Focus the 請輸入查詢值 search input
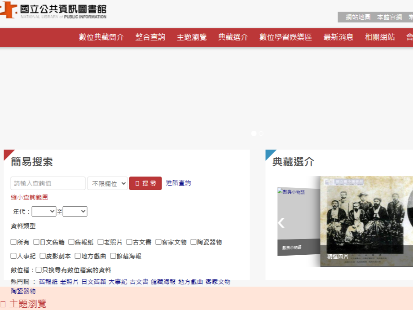 pos(48,183)
